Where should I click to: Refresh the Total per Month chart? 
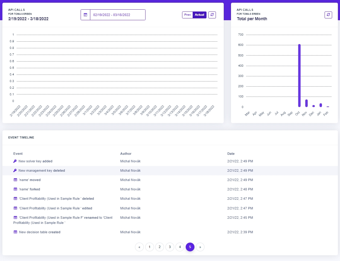[328, 15]
